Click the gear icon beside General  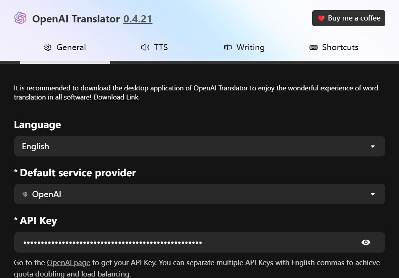pos(48,47)
